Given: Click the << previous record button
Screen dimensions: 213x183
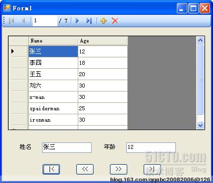Looking at the screenshot, I should coord(85,169).
